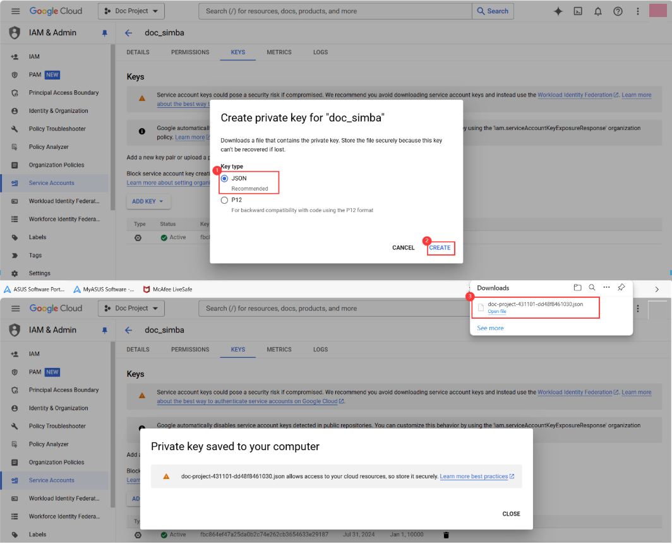Viewport: 672px width, 544px height.
Task: Switch to PERMISSIONS tab in the lower console
Action: 190,350
